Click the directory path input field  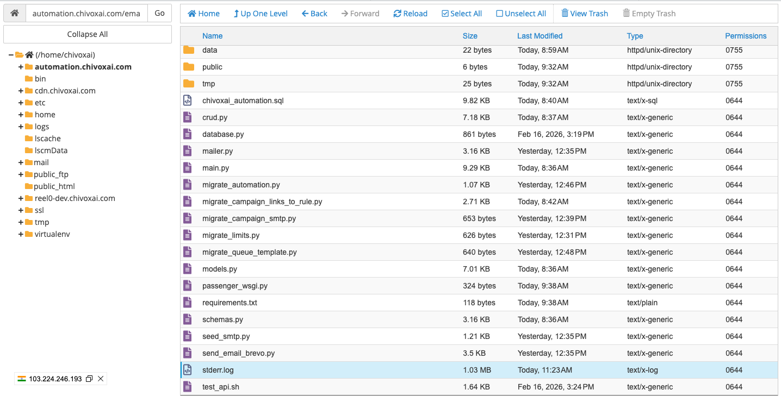(x=86, y=13)
